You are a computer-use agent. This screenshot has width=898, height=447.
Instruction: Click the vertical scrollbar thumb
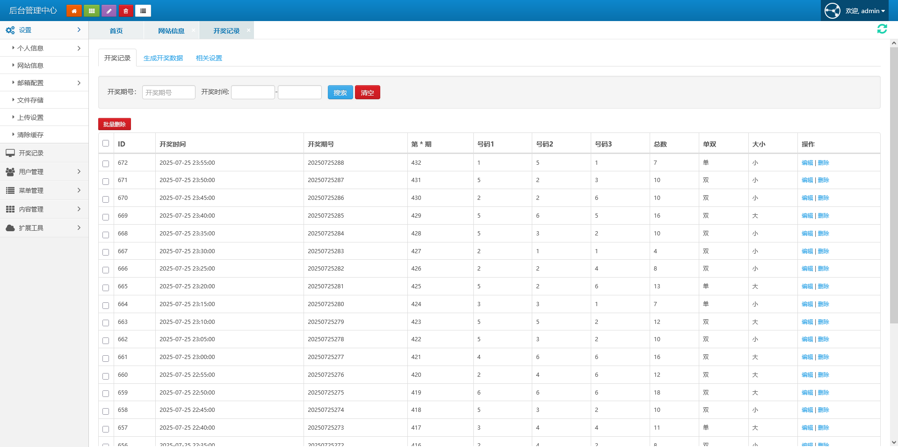pyautogui.click(x=894, y=185)
